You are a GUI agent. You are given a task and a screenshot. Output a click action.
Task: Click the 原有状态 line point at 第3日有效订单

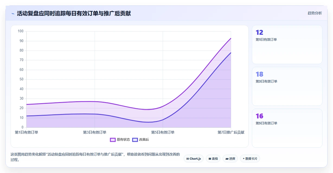(95, 102)
